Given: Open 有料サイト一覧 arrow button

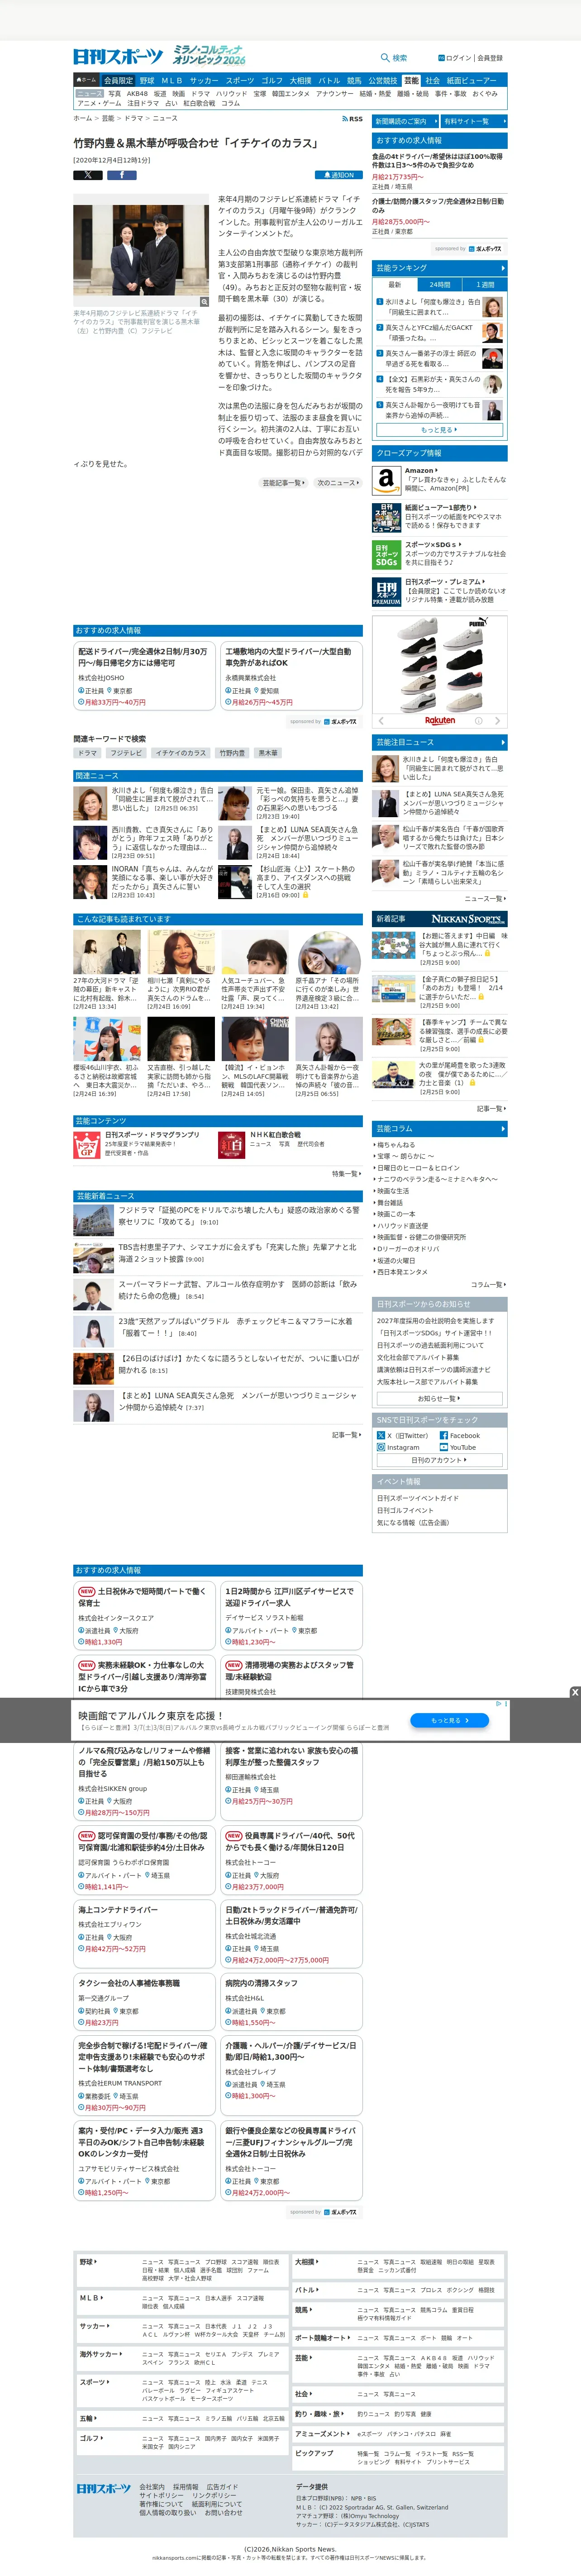Looking at the screenshot, I should (474, 121).
